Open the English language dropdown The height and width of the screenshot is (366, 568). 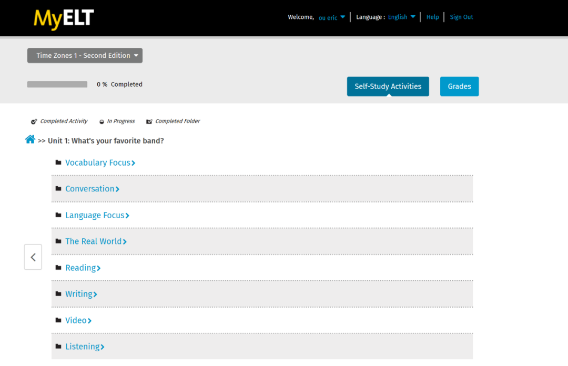(x=401, y=17)
